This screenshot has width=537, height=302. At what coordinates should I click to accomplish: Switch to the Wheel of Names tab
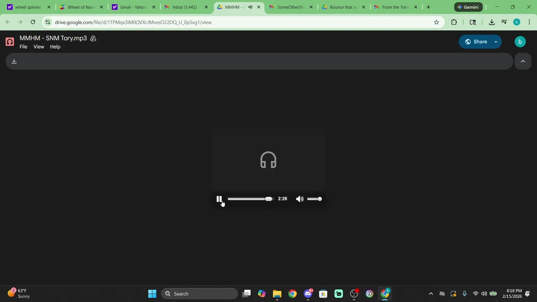[x=81, y=7]
